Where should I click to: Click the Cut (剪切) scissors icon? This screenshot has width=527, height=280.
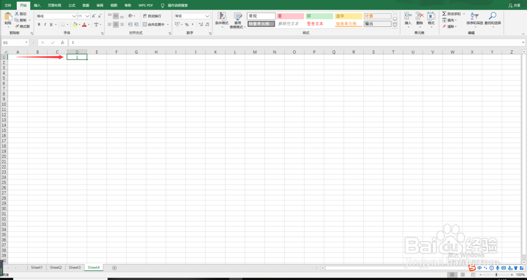click(16, 14)
